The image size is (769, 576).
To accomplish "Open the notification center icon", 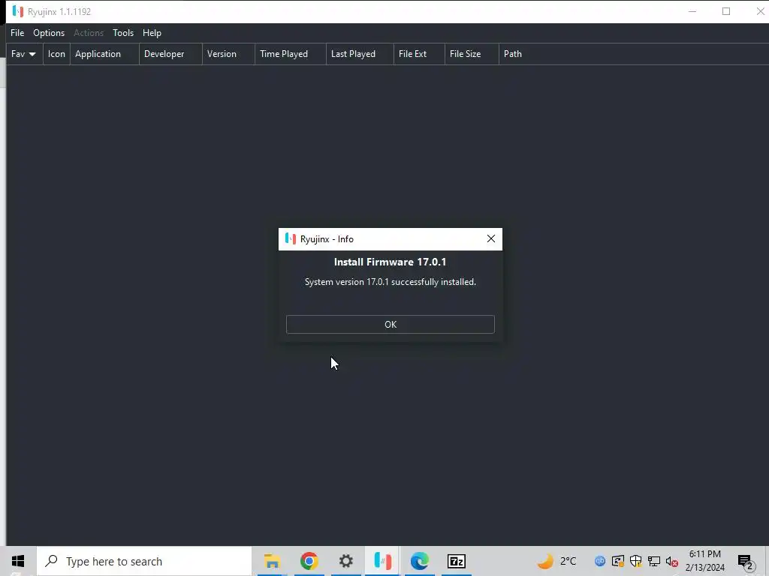I will pyautogui.click(x=746, y=562).
